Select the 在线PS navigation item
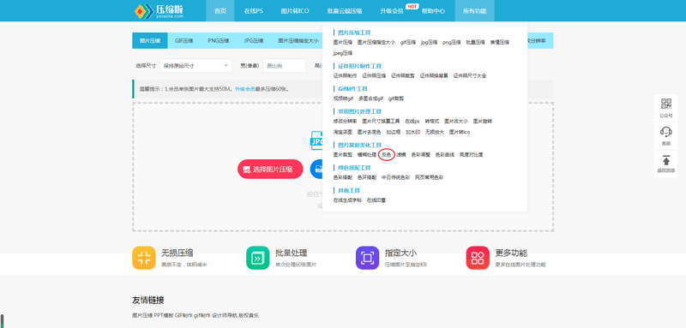Screen dimensions: 686x328 click(254, 11)
